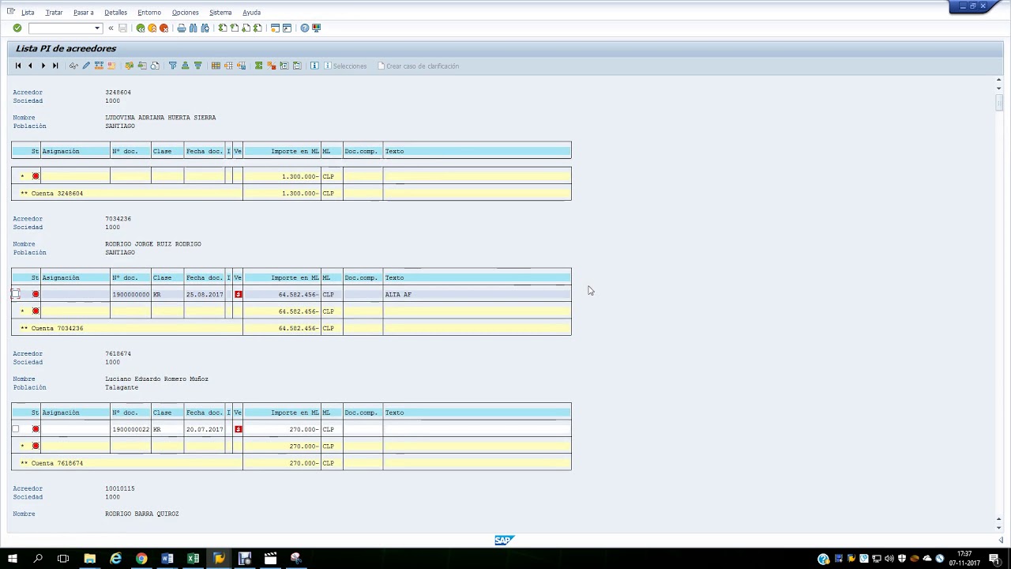Open the Sistema menu
Screen dimensions: 1011x569
pos(220,13)
